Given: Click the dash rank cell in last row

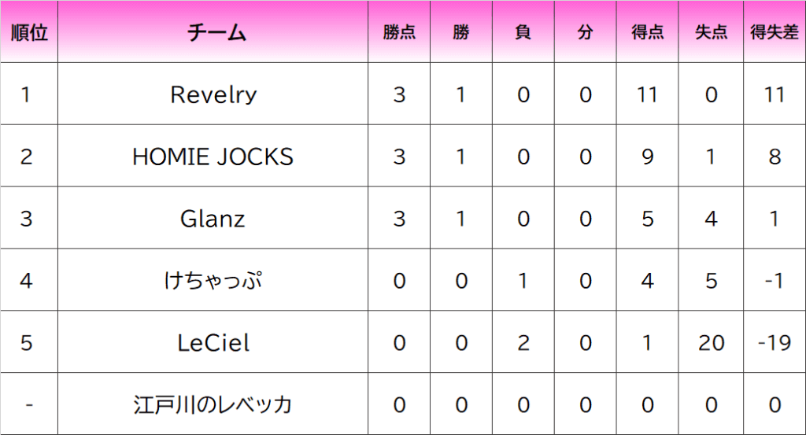Looking at the screenshot, I should (29, 404).
